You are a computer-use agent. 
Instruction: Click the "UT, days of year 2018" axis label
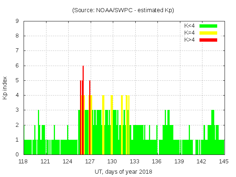(123, 171)
